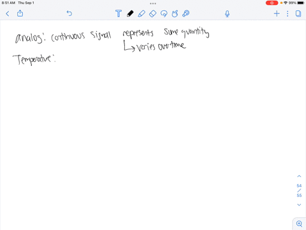Screen dimensions: 306x230
Task: Add new page with plus icon
Action: point(277,14)
